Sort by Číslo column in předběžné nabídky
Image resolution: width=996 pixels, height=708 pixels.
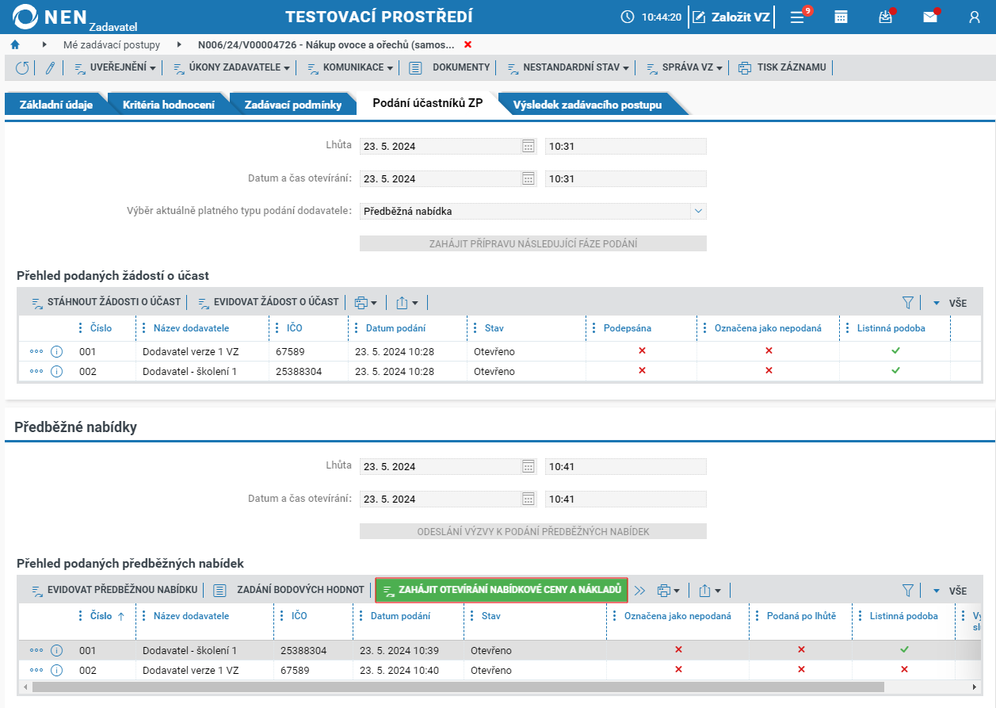(101, 616)
